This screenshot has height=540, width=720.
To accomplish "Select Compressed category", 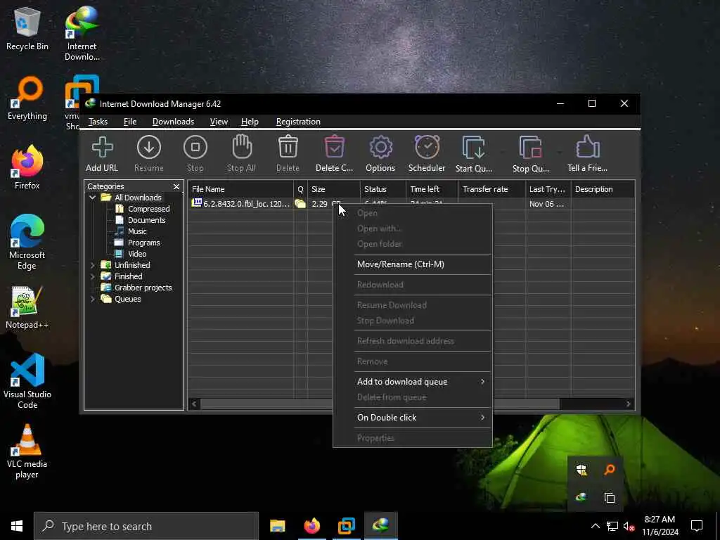I will [x=149, y=209].
